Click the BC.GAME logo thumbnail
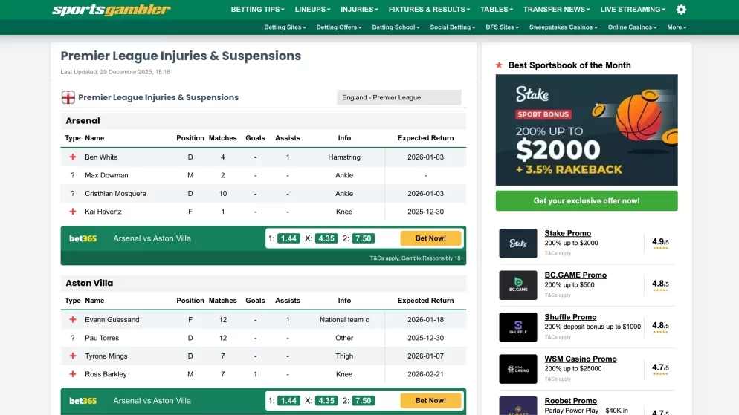The height and width of the screenshot is (415, 739). coord(518,285)
